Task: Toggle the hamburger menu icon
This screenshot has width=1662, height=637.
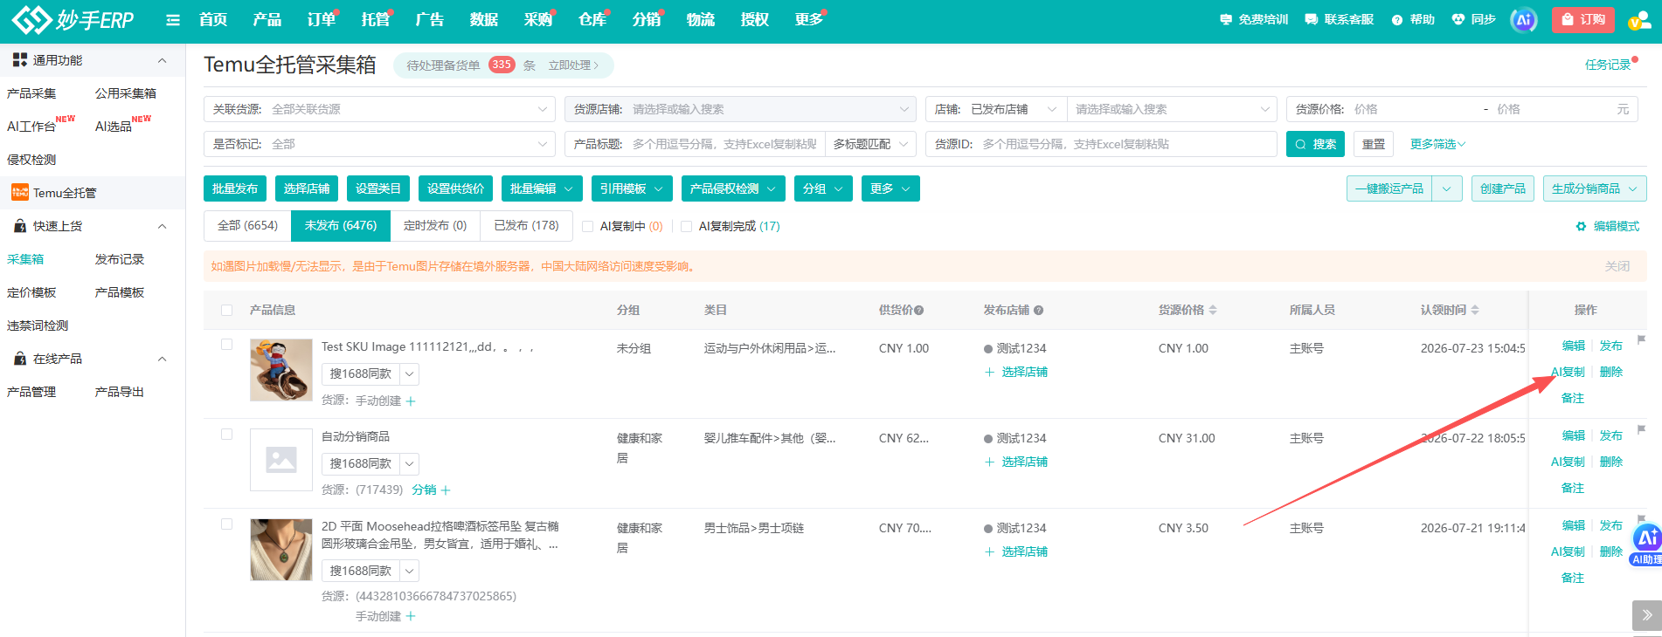Action: pyautogui.click(x=173, y=20)
